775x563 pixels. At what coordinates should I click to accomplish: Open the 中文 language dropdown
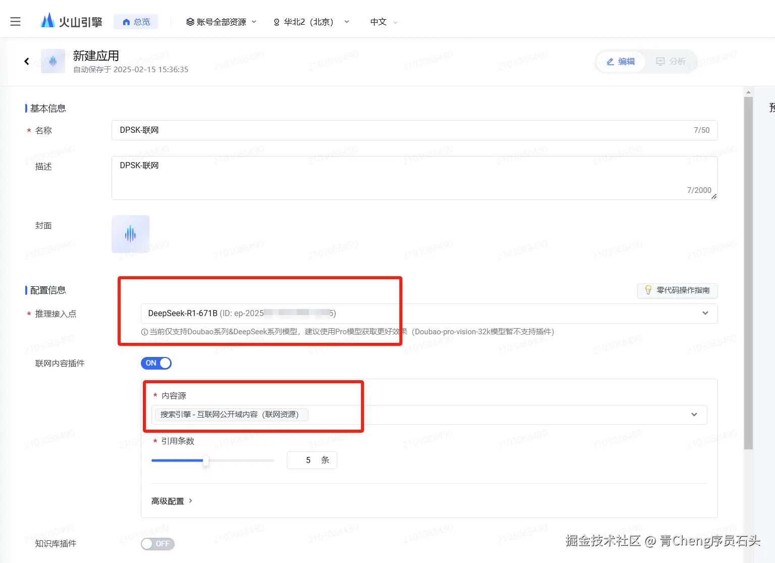(384, 22)
